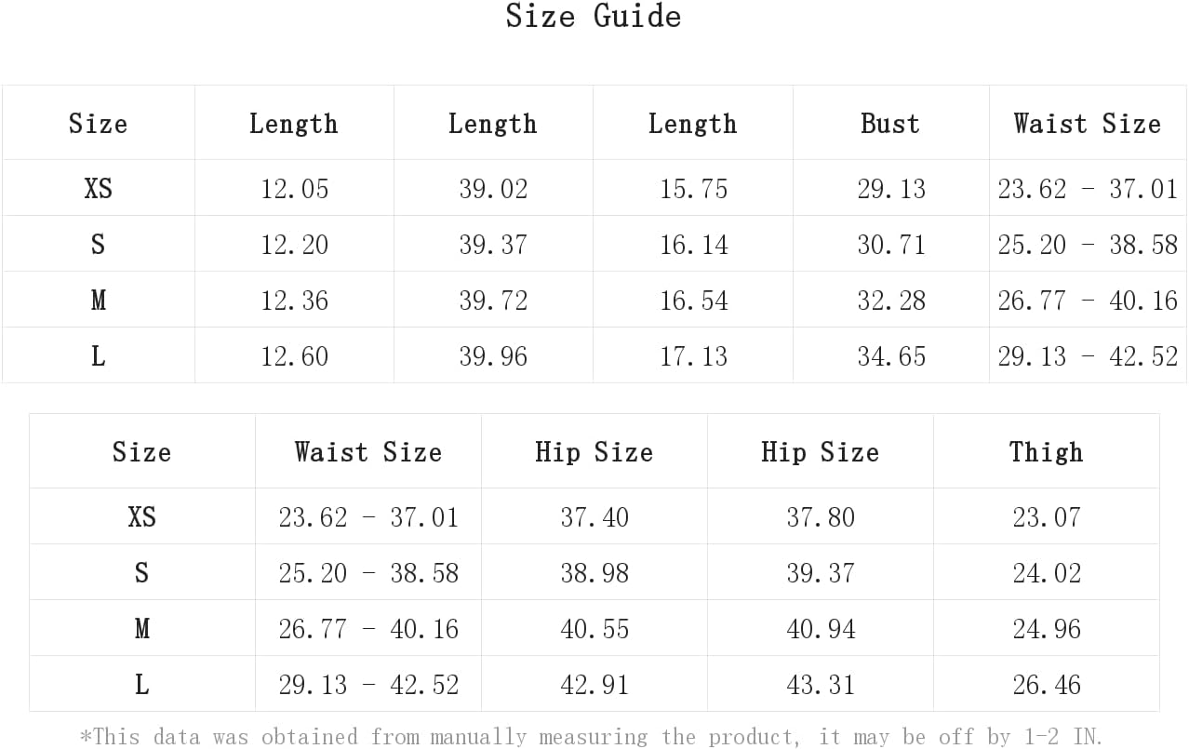Click the first Length header in top table
Screen dimensions: 1189x749
(294, 124)
